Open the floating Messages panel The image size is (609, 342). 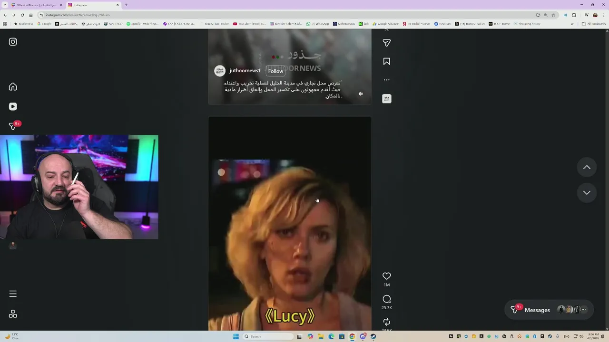click(549, 310)
